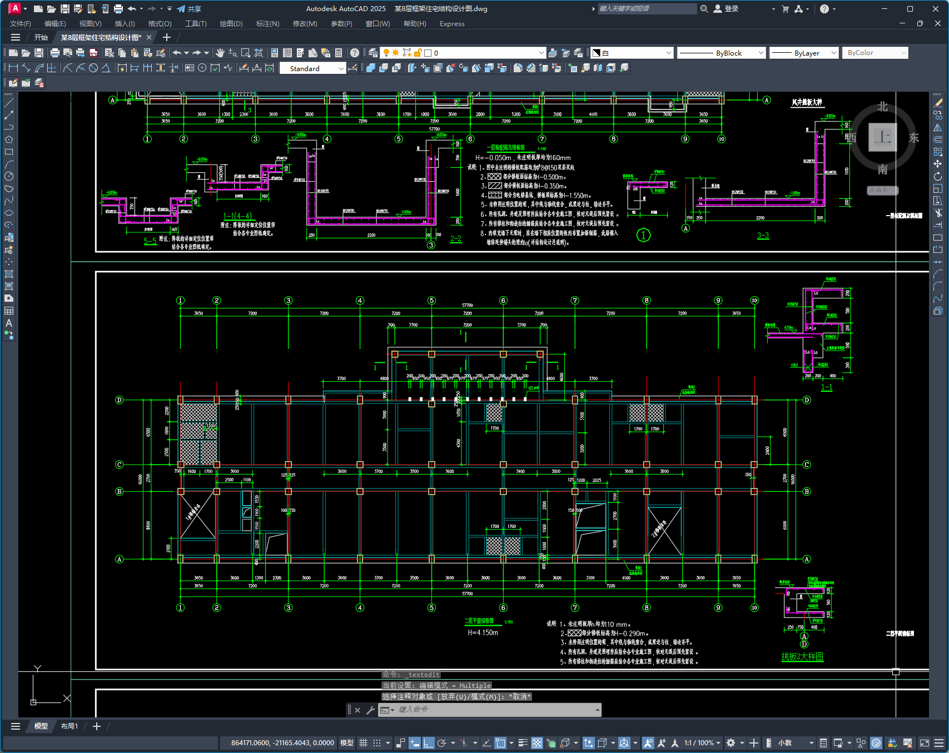Add a new layout with plus button

(x=96, y=726)
